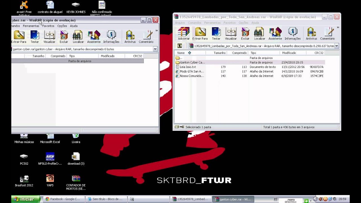The image size is (361, 203).
Task: Click Comentário icon in ganton cyber window
Action: point(146,37)
